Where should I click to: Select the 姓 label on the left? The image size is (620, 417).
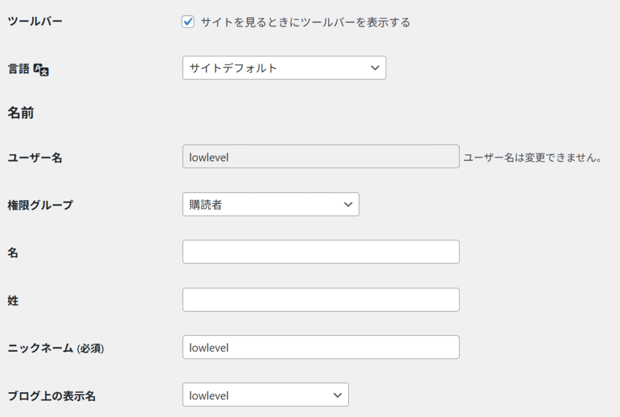pos(13,301)
